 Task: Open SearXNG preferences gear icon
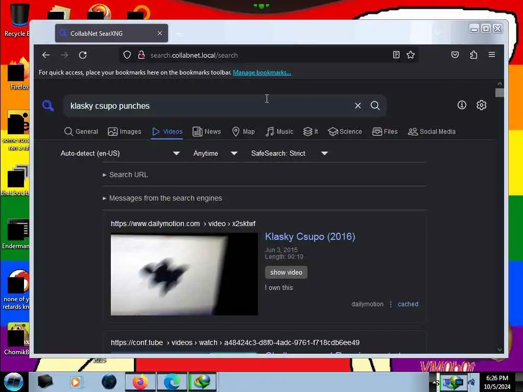coord(481,105)
